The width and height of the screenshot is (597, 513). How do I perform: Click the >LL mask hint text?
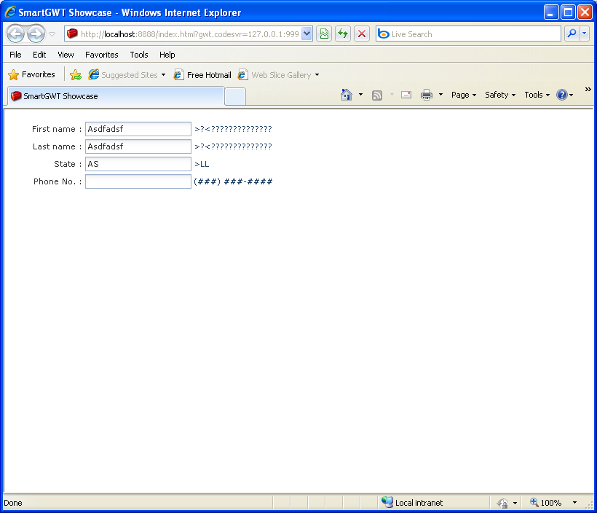click(202, 164)
